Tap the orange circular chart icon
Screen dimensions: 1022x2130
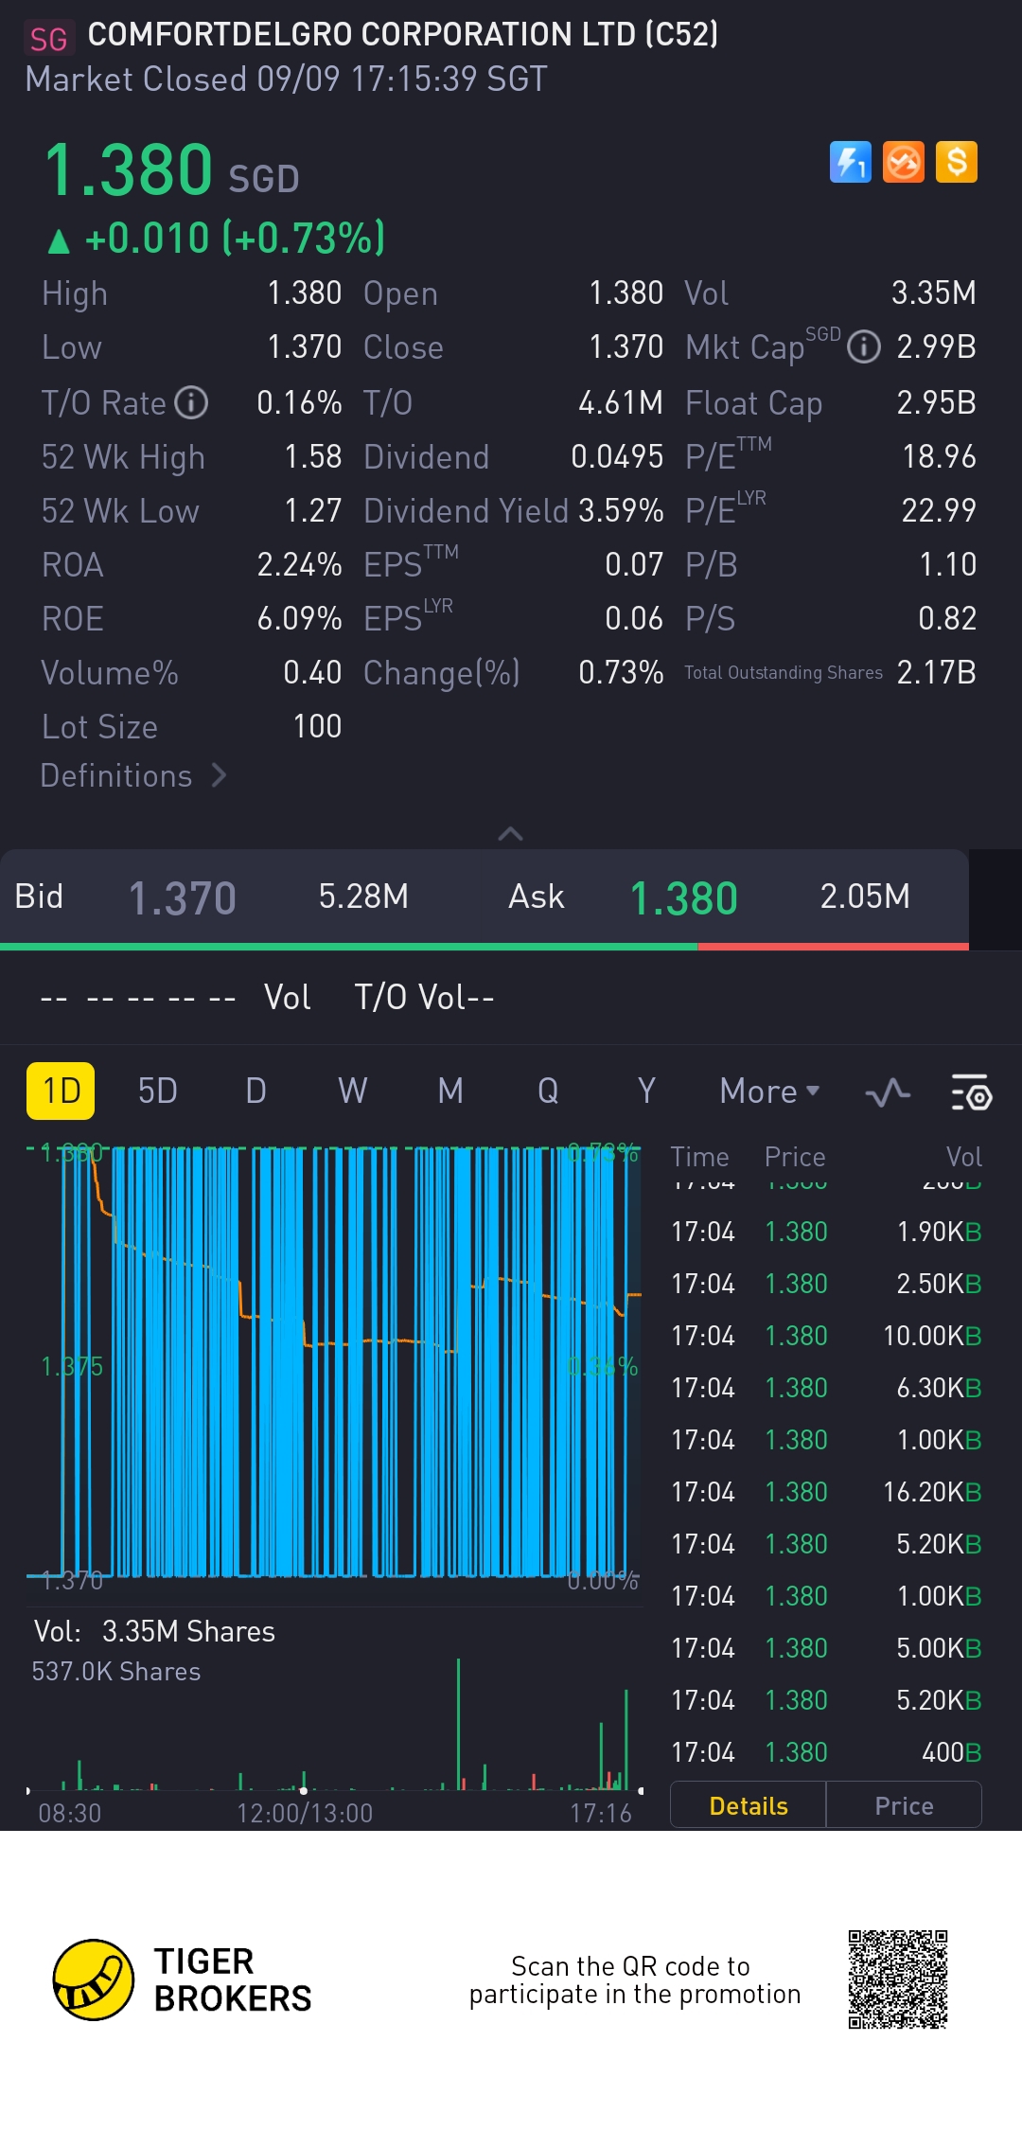(903, 162)
